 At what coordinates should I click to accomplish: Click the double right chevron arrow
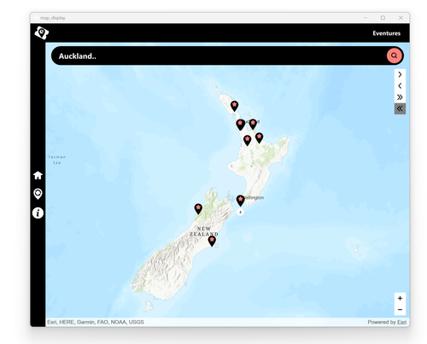point(400,97)
